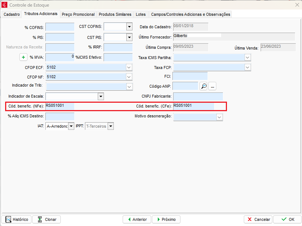The height and width of the screenshot is (226, 302).
Task: Click the Clonar button
Action: point(46,219)
